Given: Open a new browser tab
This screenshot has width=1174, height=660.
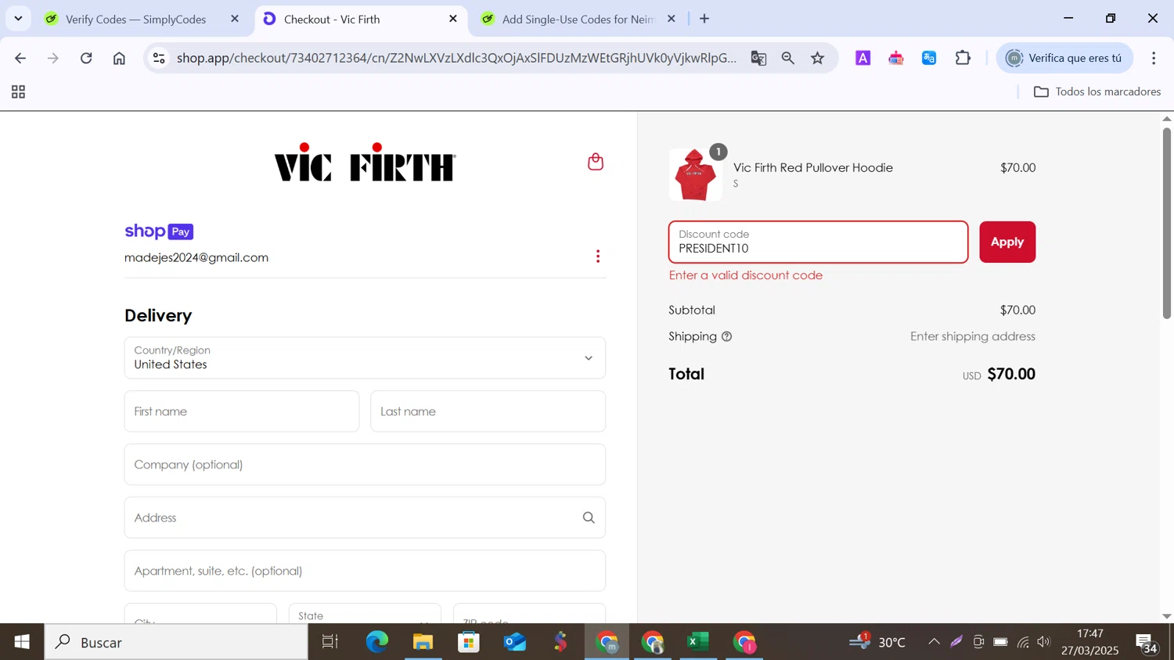Looking at the screenshot, I should pos(704,19).
